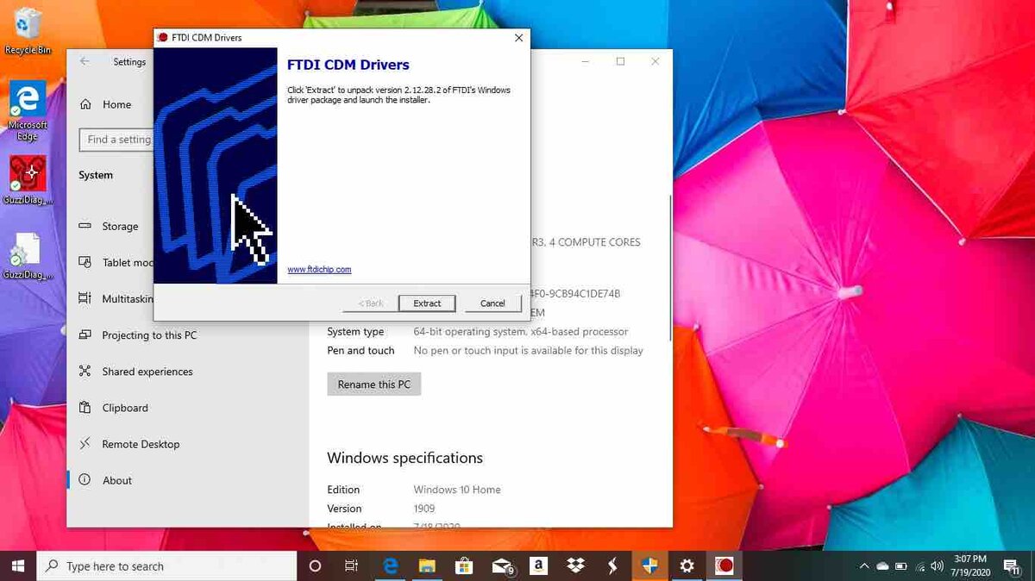Select the Microsoft Edge desktop shortcut

click(x=28, y=112)
